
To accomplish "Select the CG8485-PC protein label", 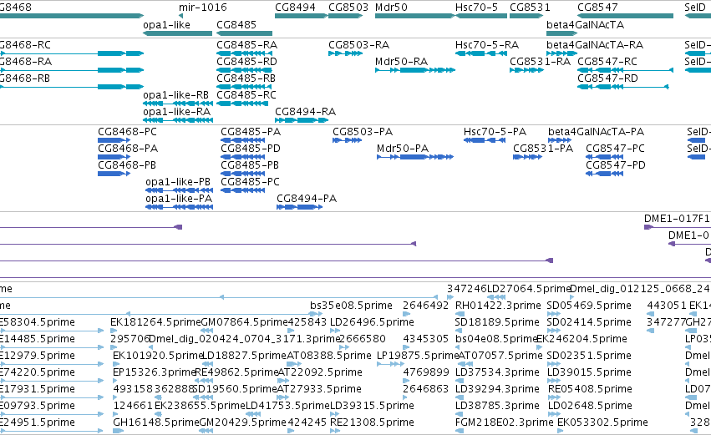I will [251, 182].
